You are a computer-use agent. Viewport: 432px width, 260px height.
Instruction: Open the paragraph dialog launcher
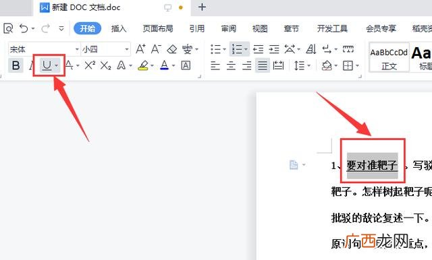tap(360, 76)
